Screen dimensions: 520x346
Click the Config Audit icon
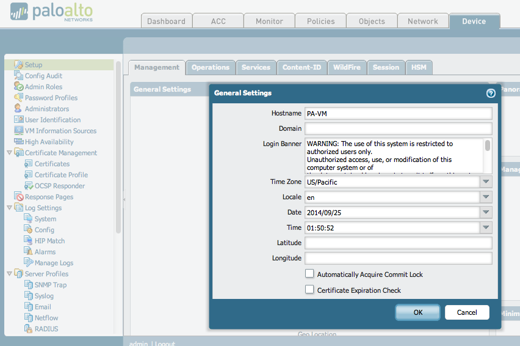click(x=18, y=76)
